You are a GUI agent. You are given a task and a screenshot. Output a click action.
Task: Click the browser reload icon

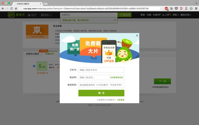(11, 9)
